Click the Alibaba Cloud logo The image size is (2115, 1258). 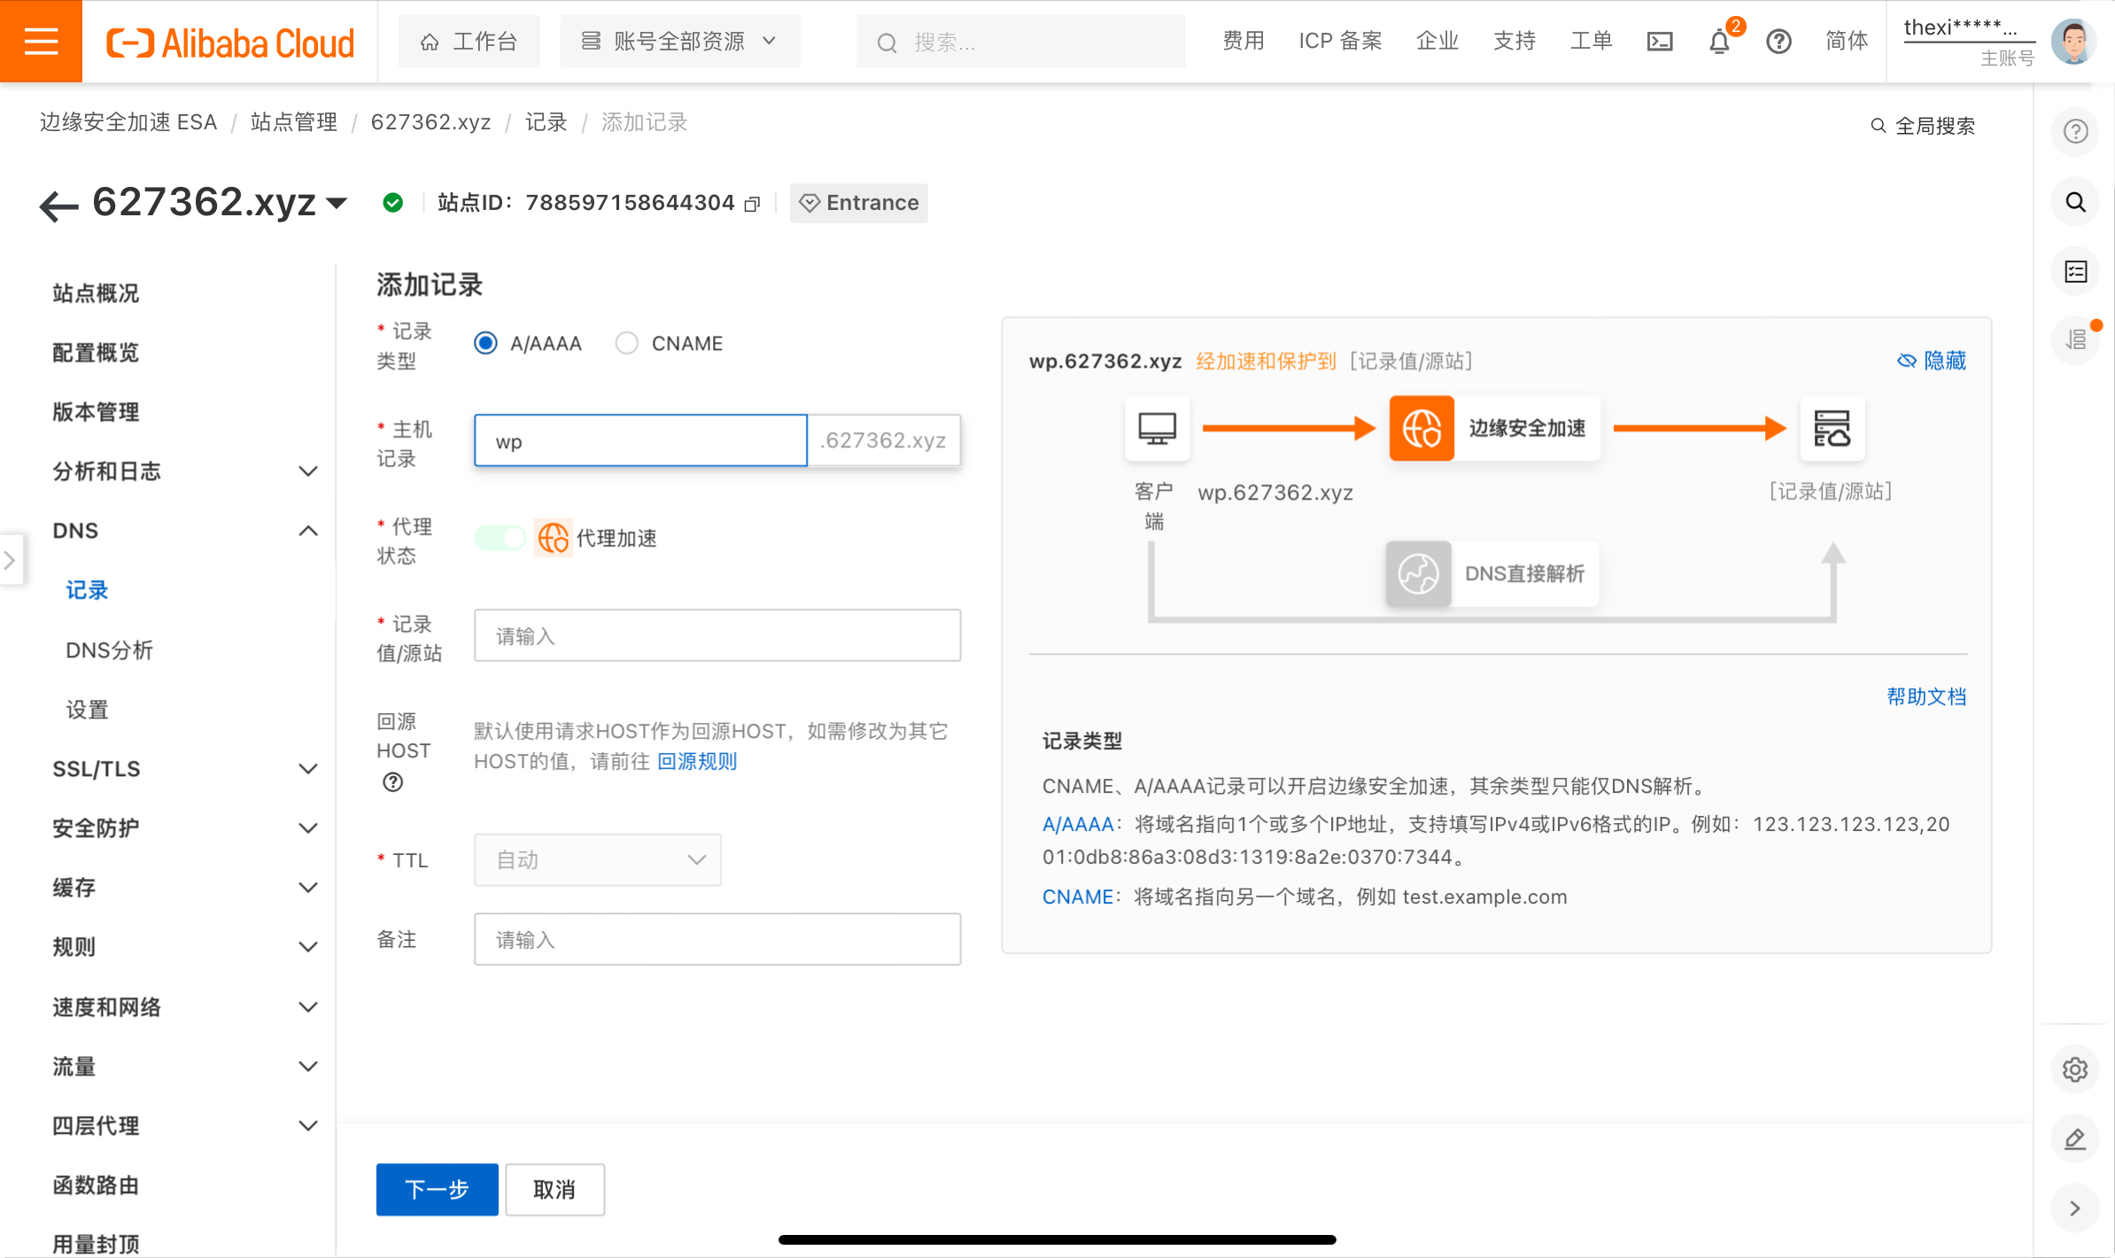[x=230, y=43]
